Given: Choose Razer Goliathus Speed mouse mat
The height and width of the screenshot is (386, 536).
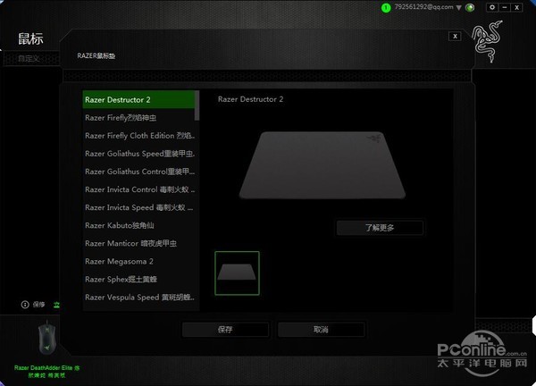Looking at the screenshot, I should tap(138, 154).
